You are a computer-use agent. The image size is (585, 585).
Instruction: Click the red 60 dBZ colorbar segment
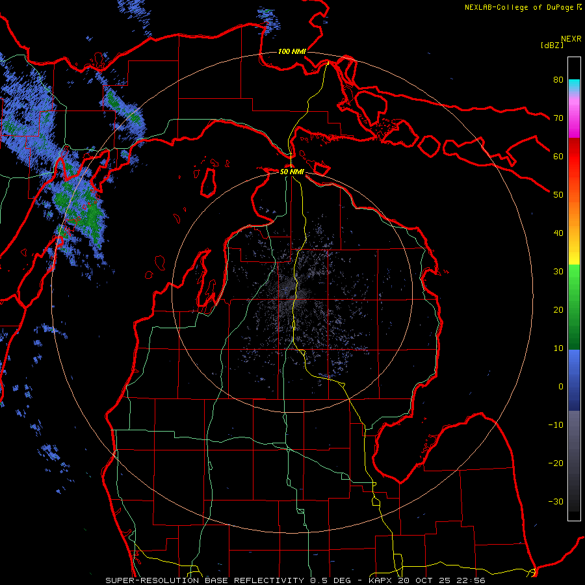coord(574,157)
